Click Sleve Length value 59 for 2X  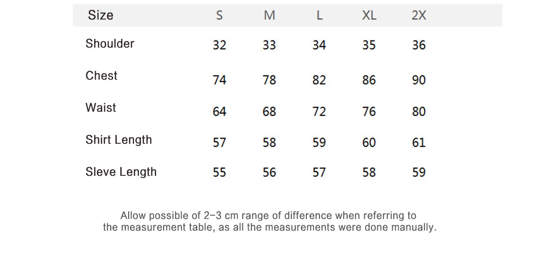[x=419, y=172]
